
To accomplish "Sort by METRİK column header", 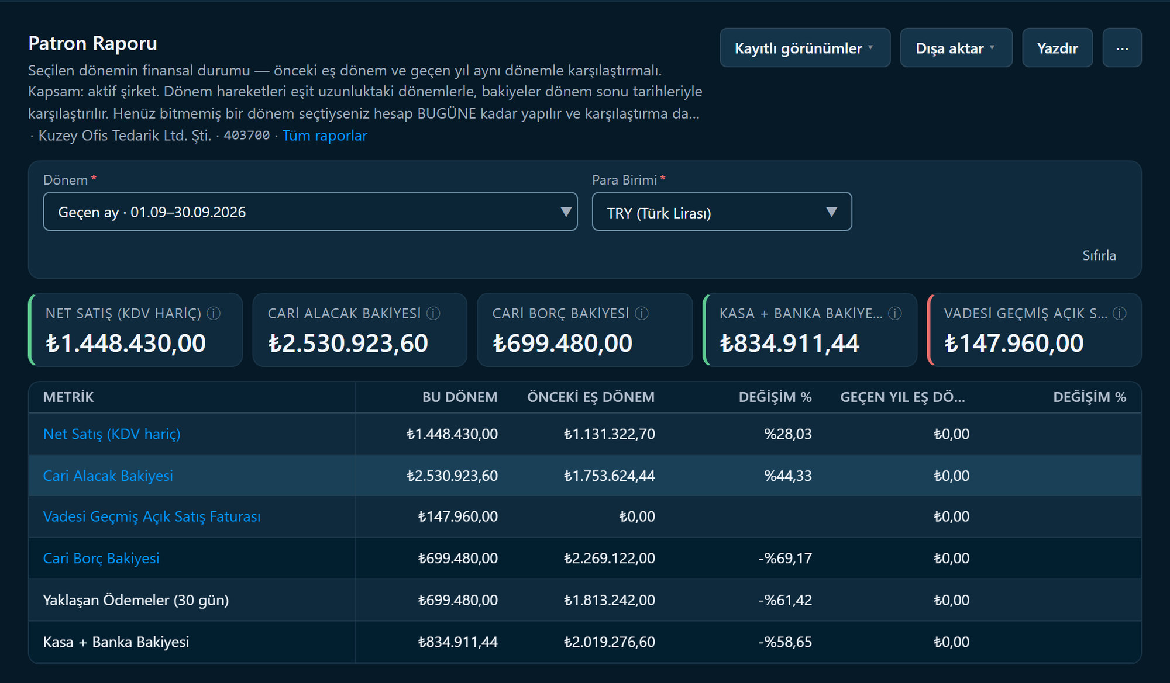I will point(68,397).
